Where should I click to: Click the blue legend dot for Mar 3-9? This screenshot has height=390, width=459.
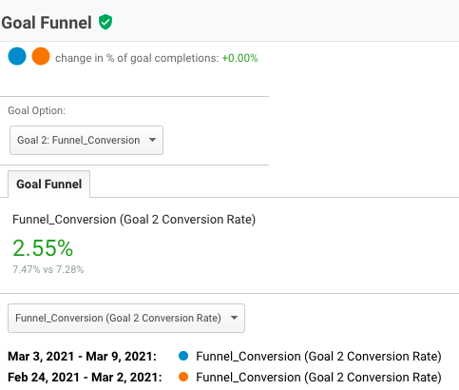point(183,356)
